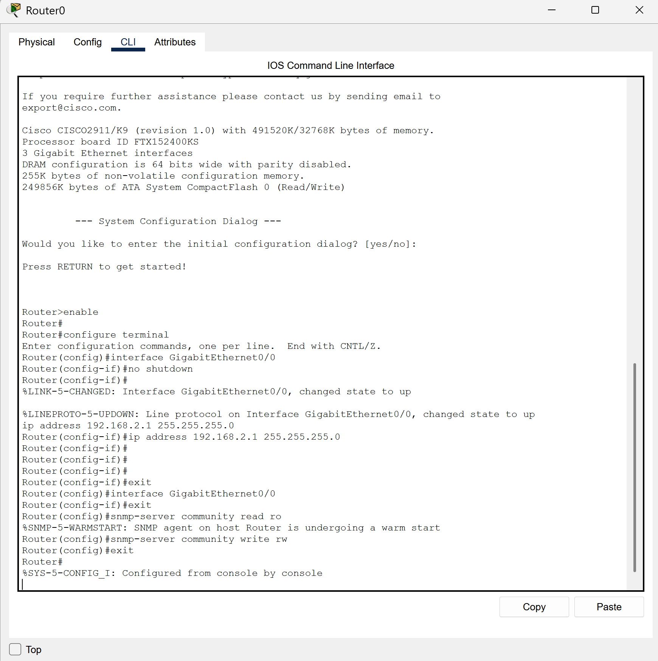This screenshot has width=658, height=661.
Task: Click the Paste button
Action: [x=609, y=607]
